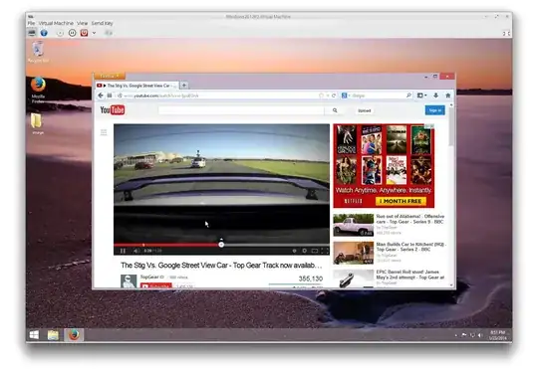Mute the video with the speaker icon
The height and width of the screenshot is (372, 538).
[x=136, y=251]
